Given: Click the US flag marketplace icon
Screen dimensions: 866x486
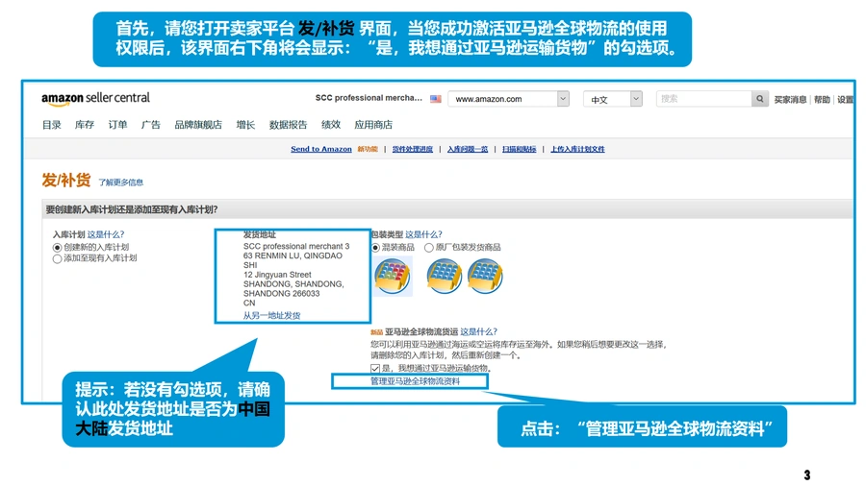Looking at the screenshot, I should point(436,99).
